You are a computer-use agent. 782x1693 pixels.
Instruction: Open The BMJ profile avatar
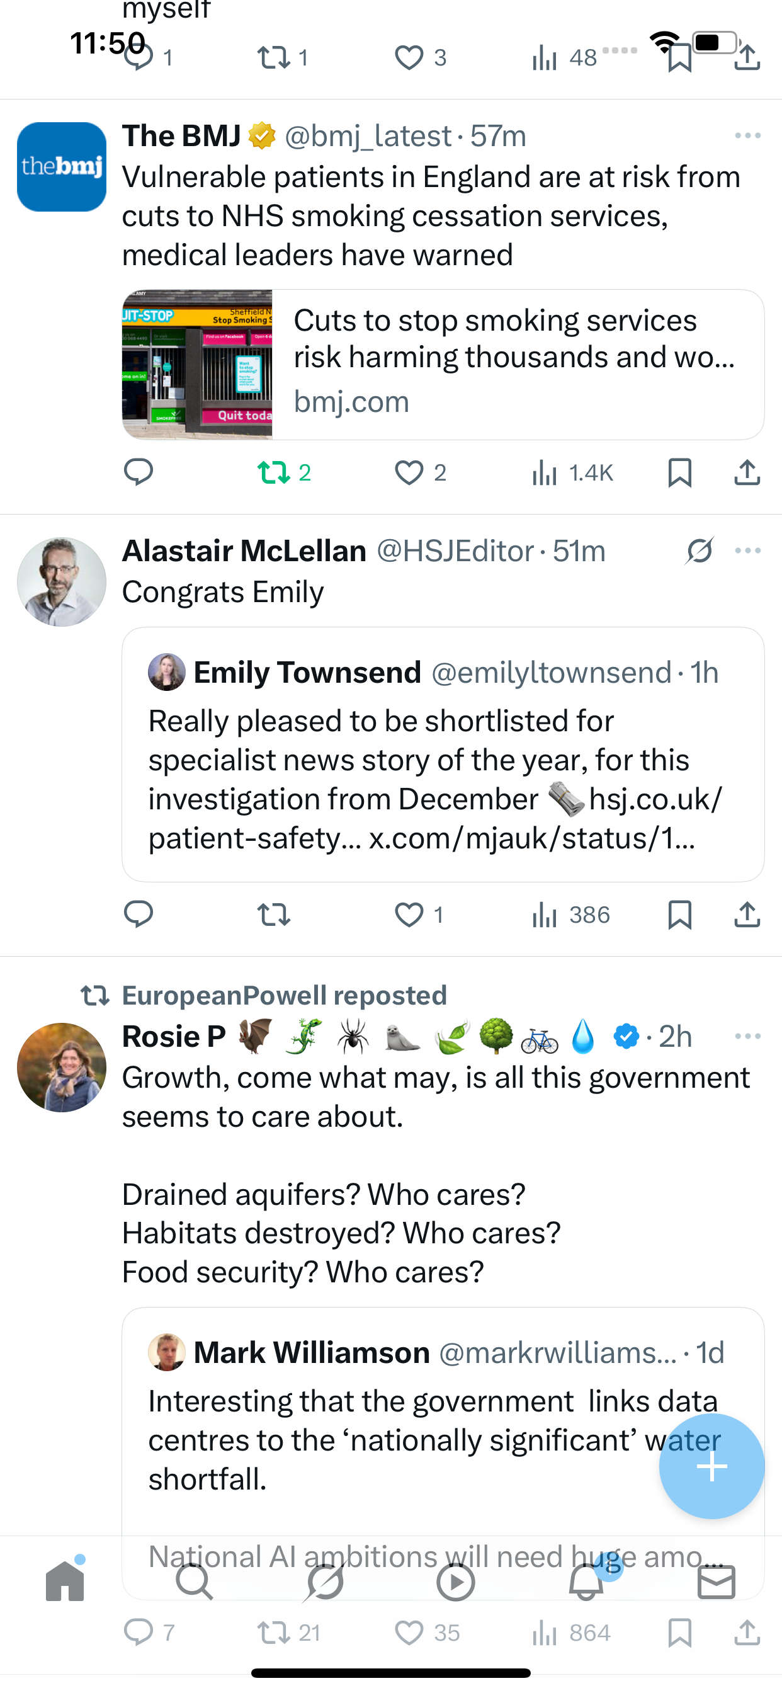(62, 166)
